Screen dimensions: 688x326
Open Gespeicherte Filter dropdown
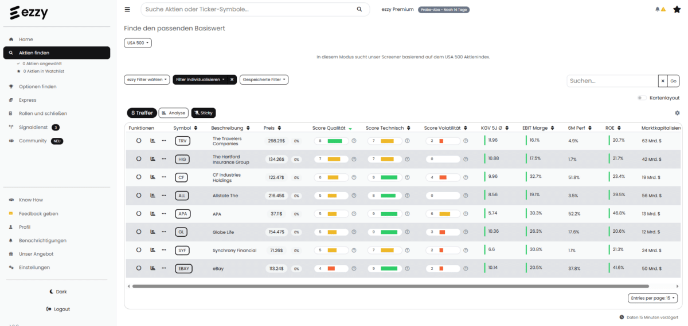[264, 79]
